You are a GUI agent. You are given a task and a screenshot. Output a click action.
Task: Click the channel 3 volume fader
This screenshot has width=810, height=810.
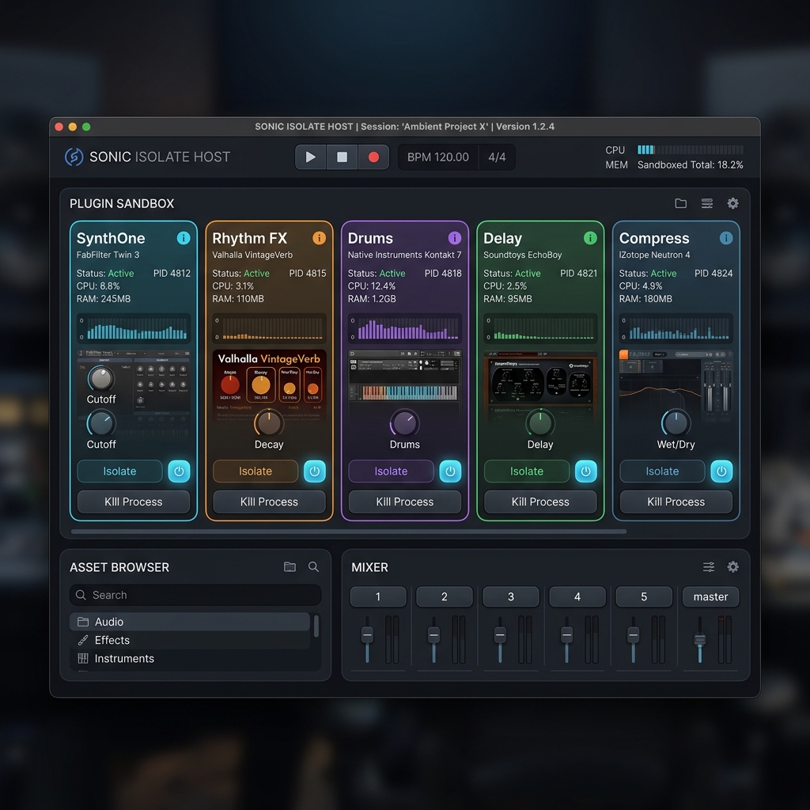500,635
